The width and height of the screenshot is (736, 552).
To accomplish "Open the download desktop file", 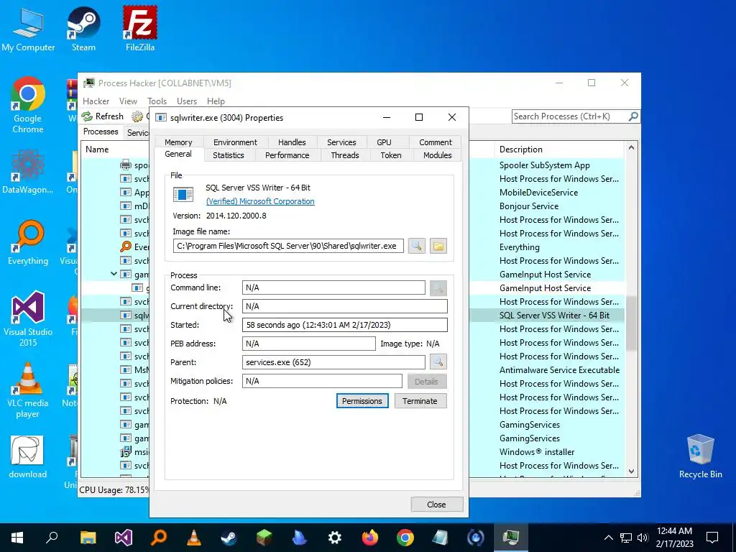I will tap(28, 457).
